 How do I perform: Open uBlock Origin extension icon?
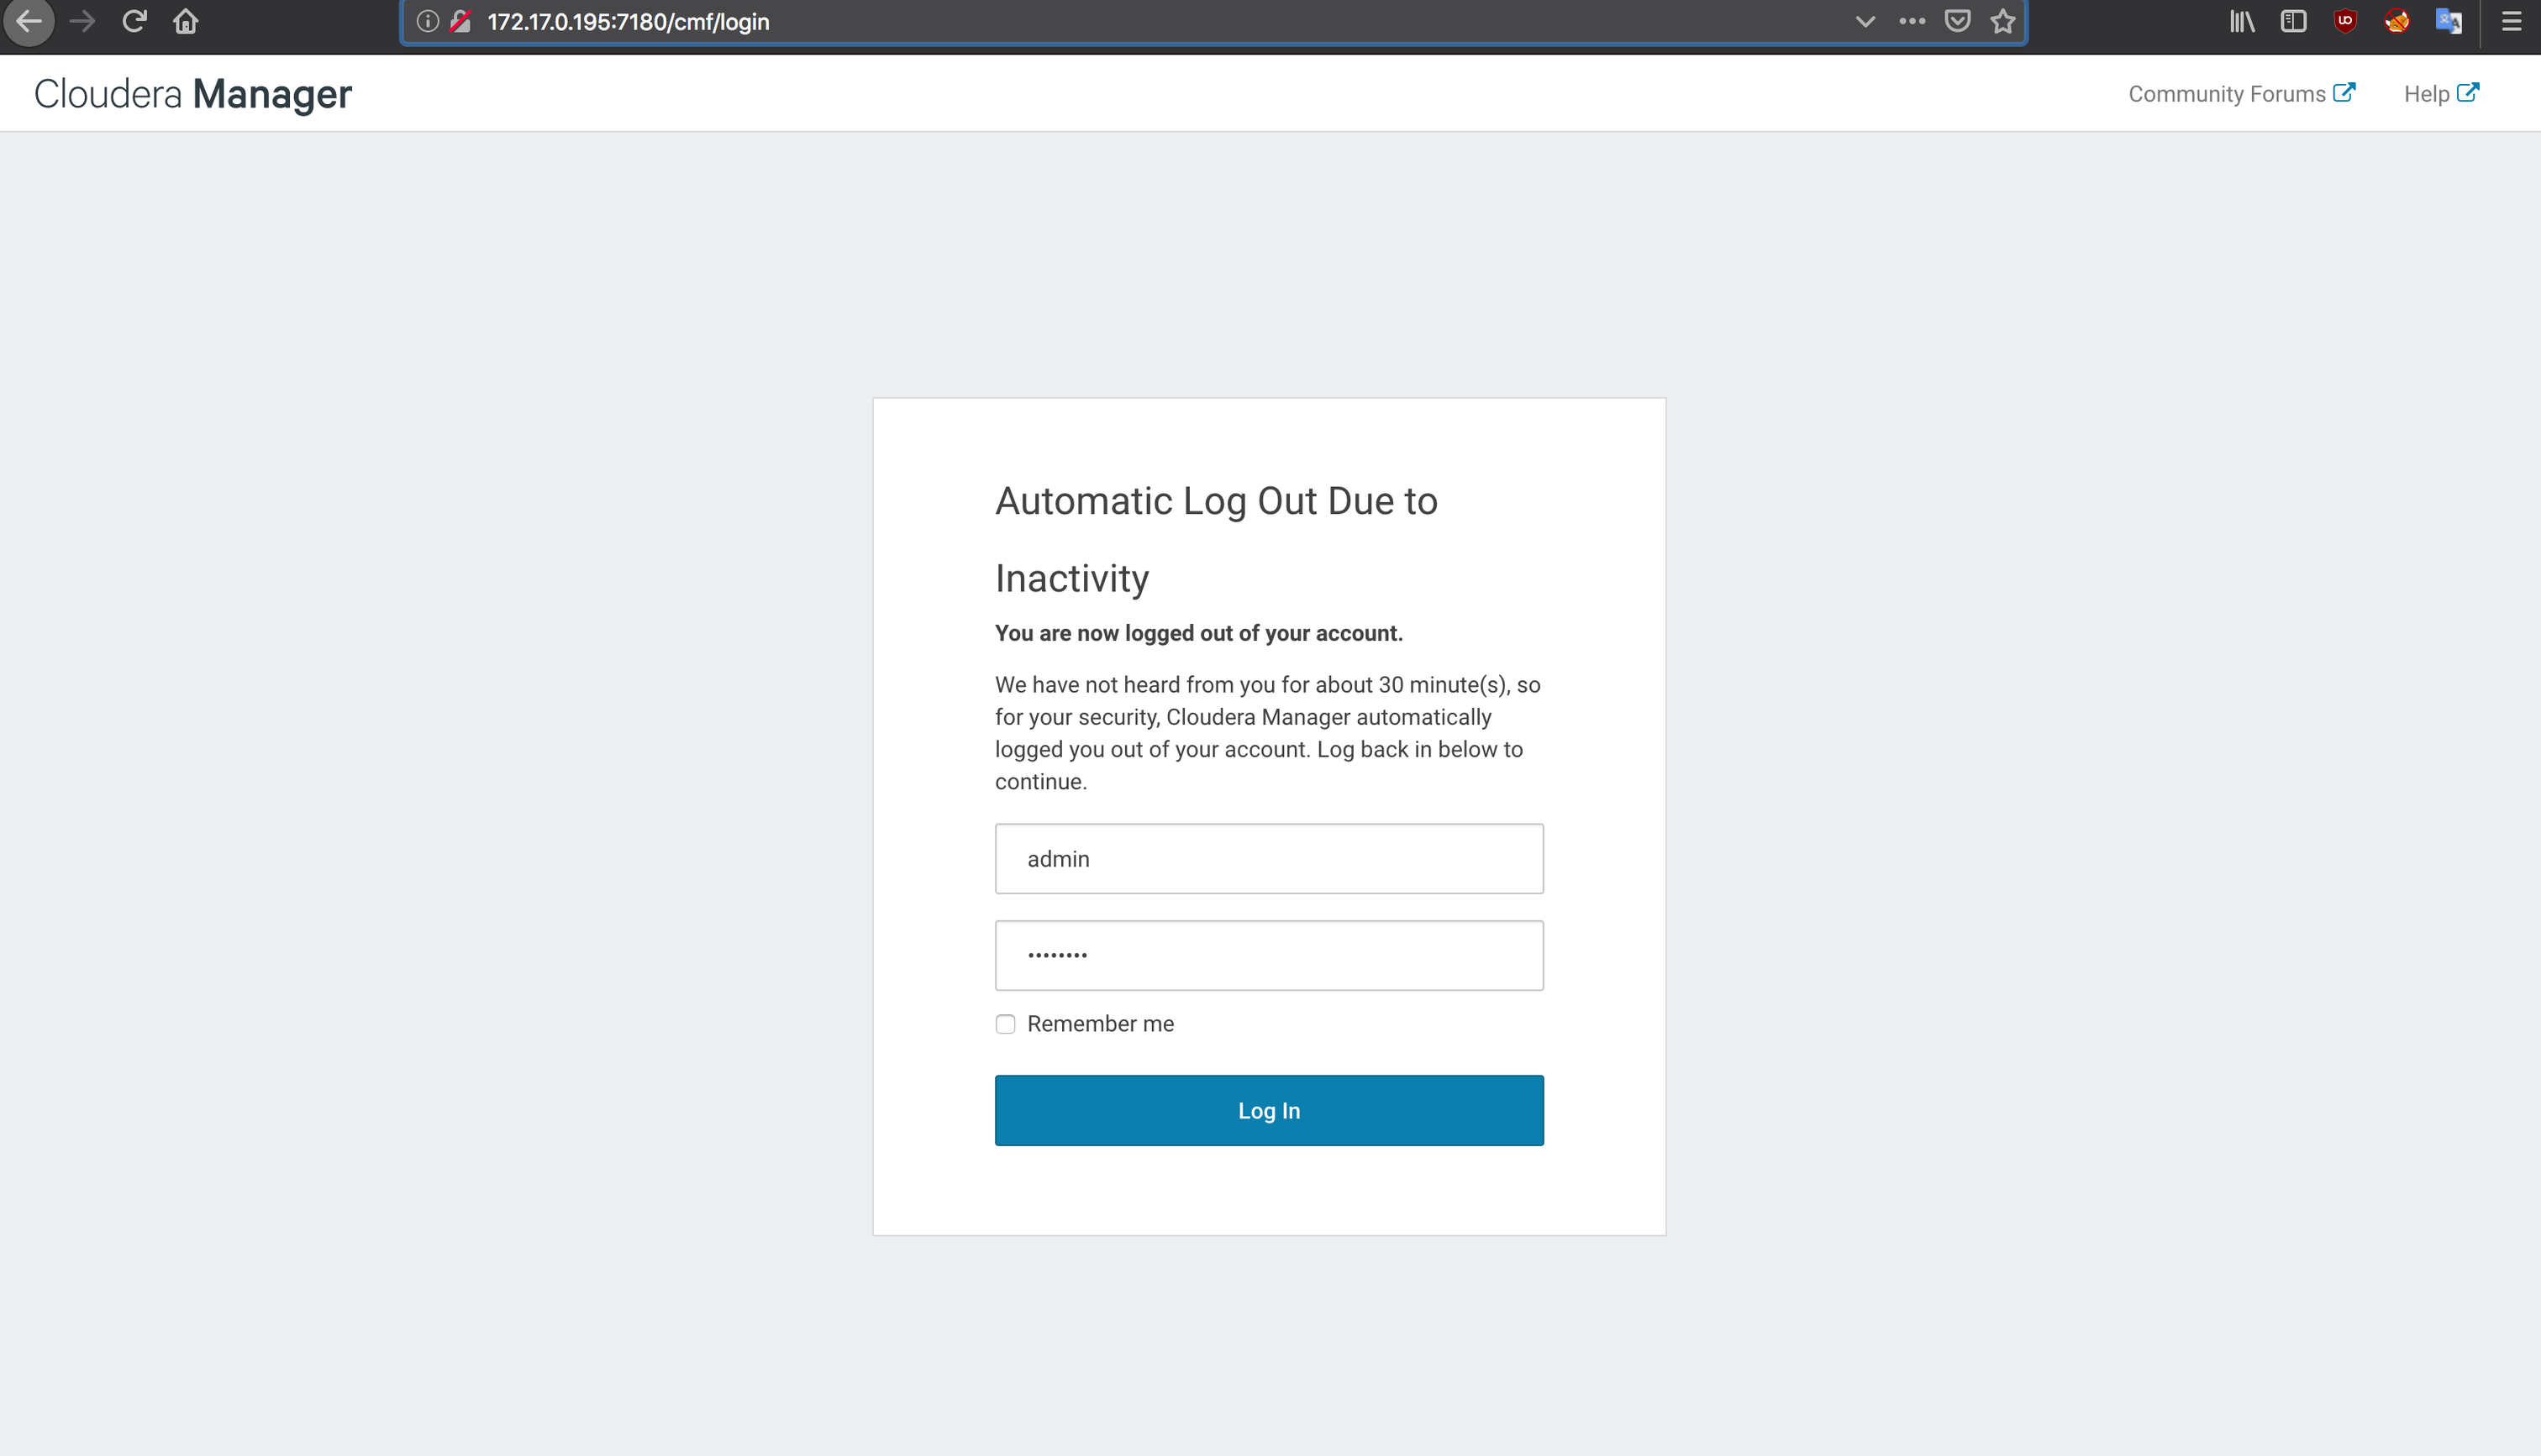pos(2345,21)
